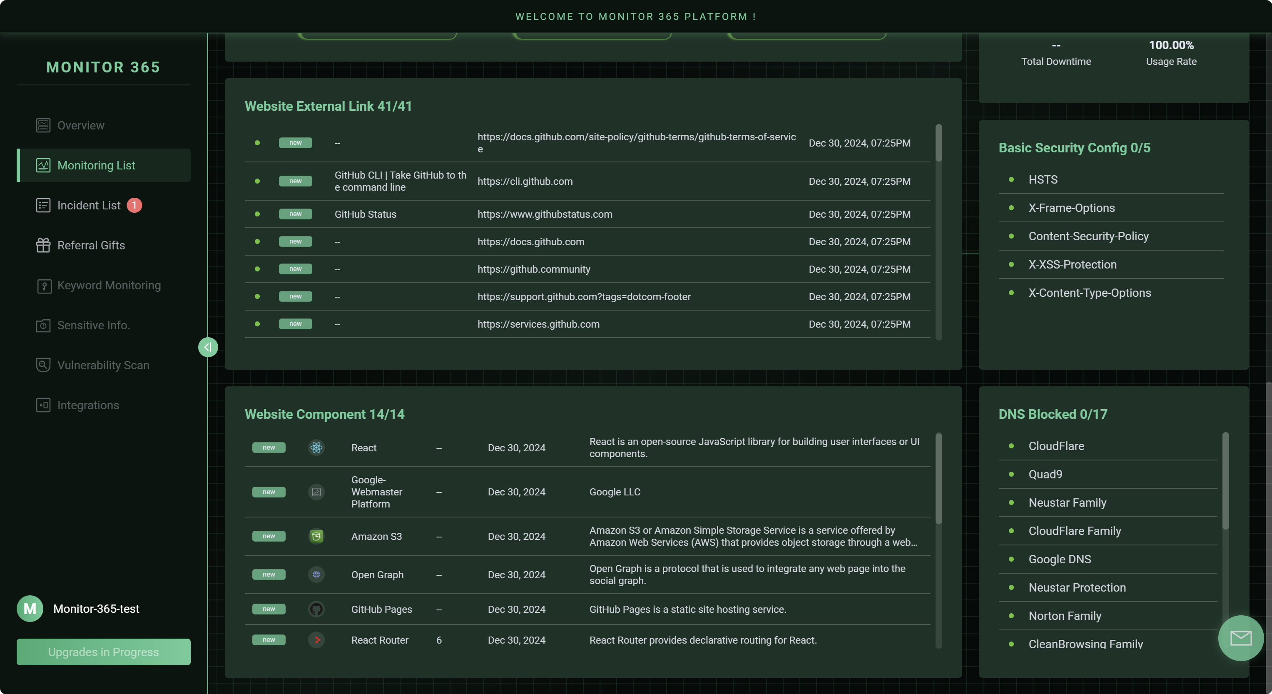Click the Website Component list scrollbar
The image size is (1272, 694).
(x=938, y=478)
